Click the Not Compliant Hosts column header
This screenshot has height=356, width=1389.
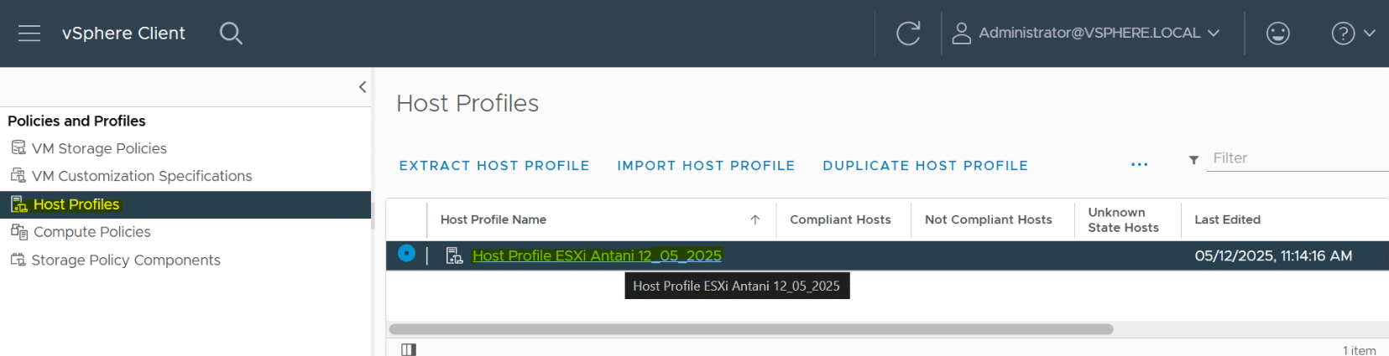[988, 219]
